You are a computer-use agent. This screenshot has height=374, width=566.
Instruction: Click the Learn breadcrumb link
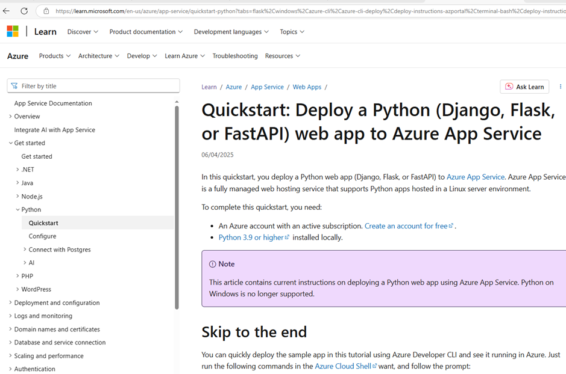pyautogui.click(x=209, y=87)
